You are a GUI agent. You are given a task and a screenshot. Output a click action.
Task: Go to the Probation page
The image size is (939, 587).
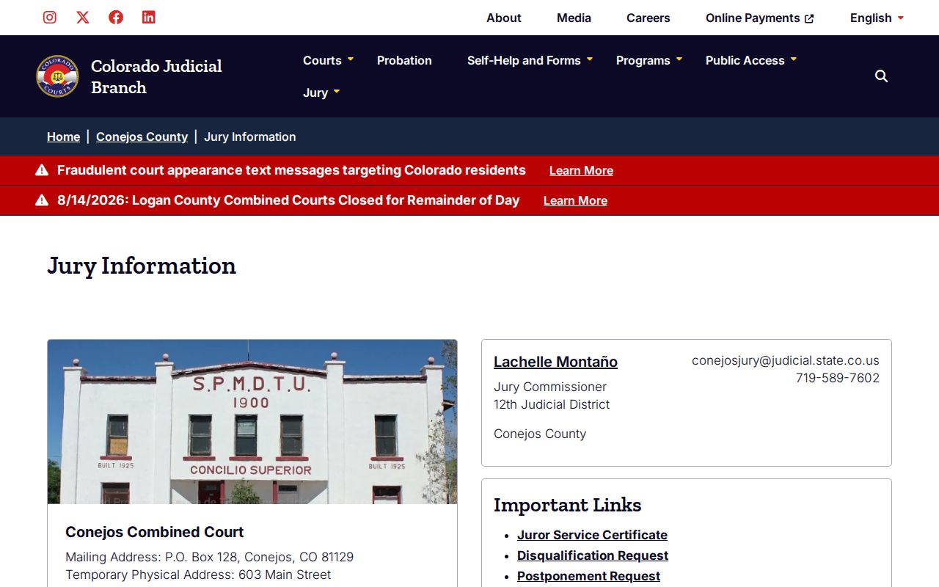click(404, 60)
